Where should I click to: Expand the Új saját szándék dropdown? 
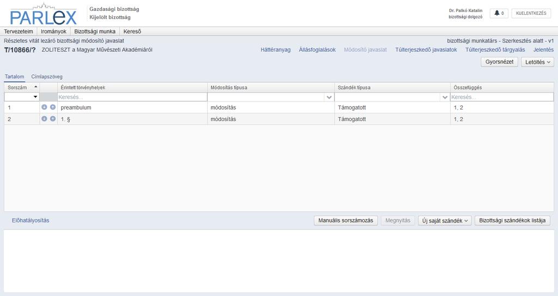tap(445, 220)
